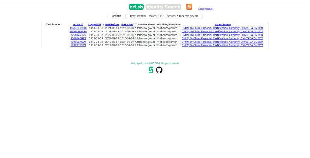Sort by Not After column header
The image size is (310, 158).
pyautogui.click(x=127, y=24)
